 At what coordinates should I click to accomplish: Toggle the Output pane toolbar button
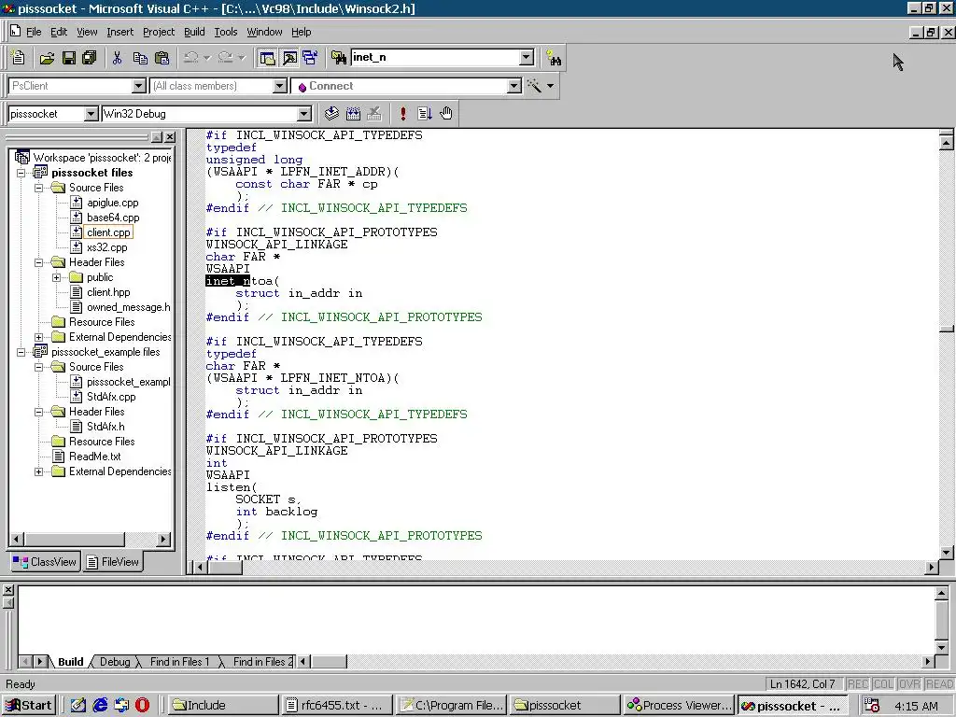[289, 58]
